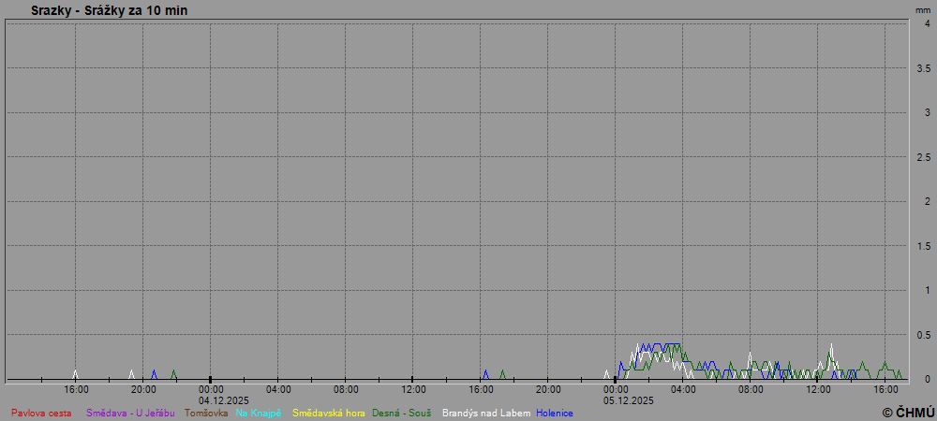This screenshot has width=937, height=421.
Task: Click the 1.5 value on the y-axis
Action: [923, 246]
